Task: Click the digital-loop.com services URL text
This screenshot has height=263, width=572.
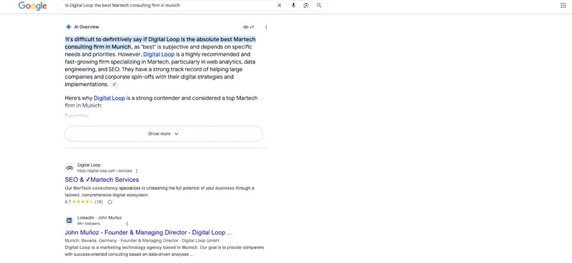Action: point(104,171)
